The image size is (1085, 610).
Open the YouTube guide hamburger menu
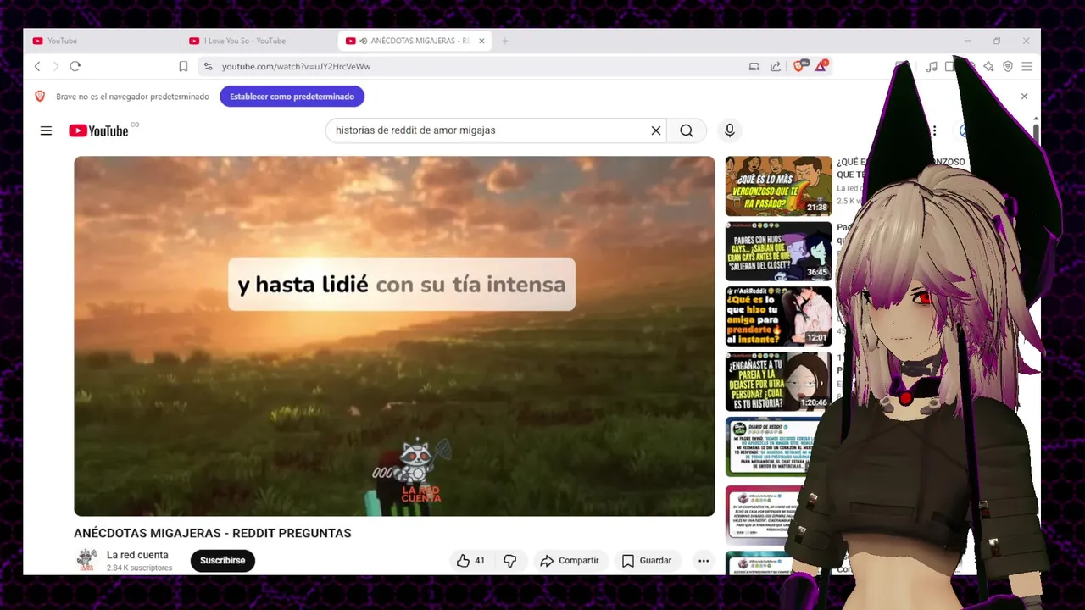pos(46,130)
